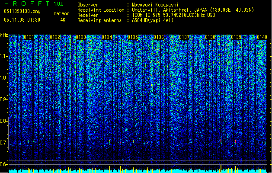Click the 0.6 kHz axis label

pyautogui.click(x=3, y=164)
